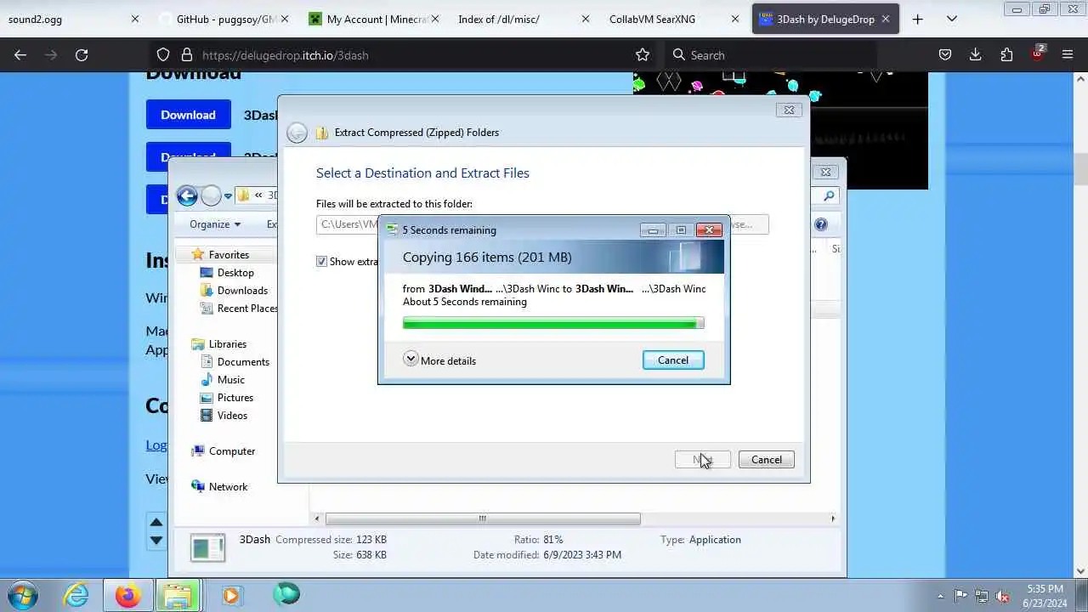This screenshot has height=612, width=1088.
Task: Select Favorites in navigation pane
Action: 221,254
